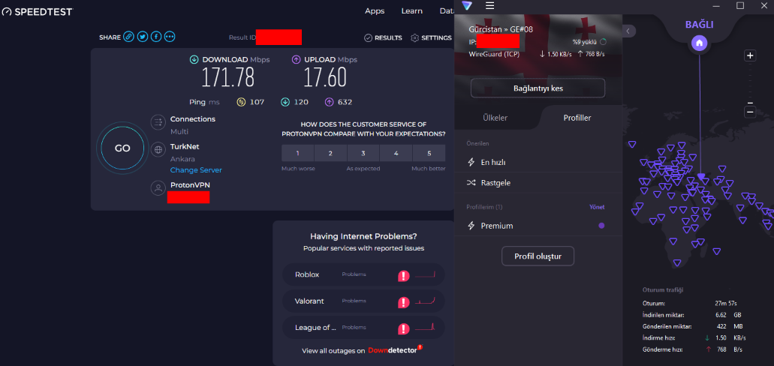Click the download speed icon in Speedtest
This screenshot has height=366, width=774.
click(x=194, y=60)
